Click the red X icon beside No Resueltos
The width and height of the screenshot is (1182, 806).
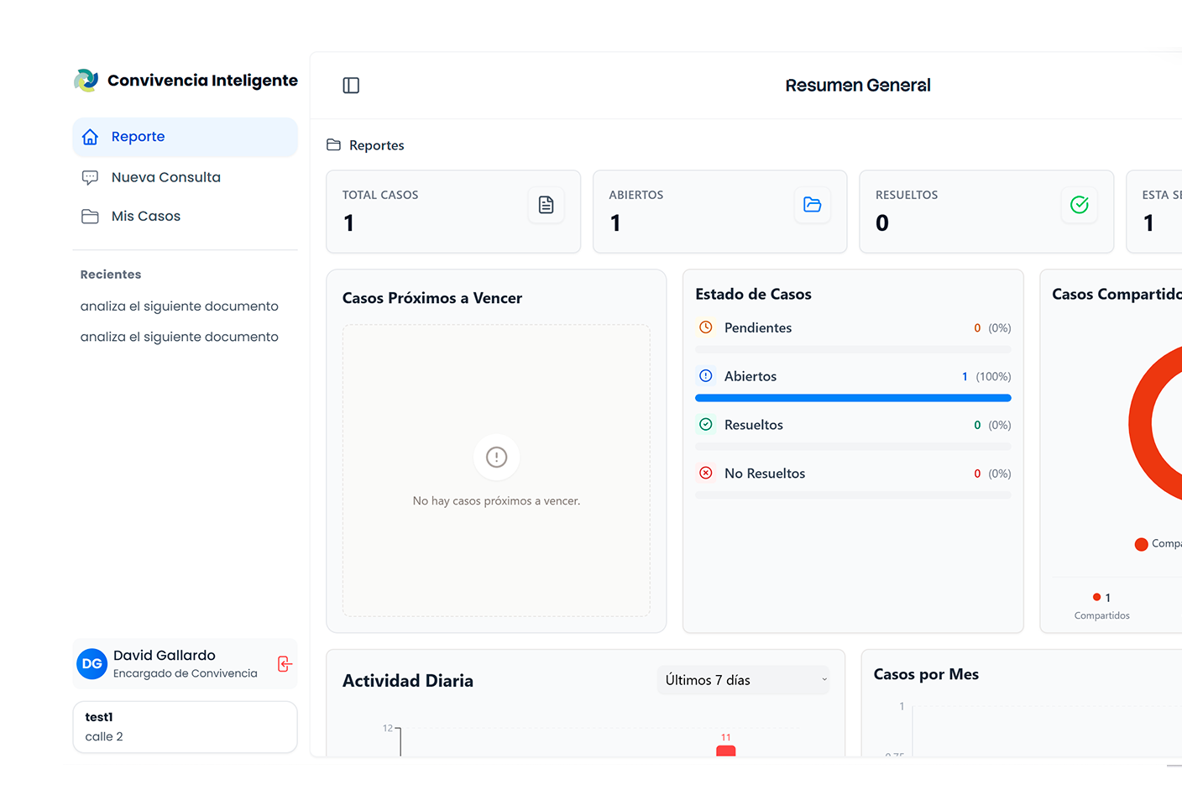pos(706,474)
